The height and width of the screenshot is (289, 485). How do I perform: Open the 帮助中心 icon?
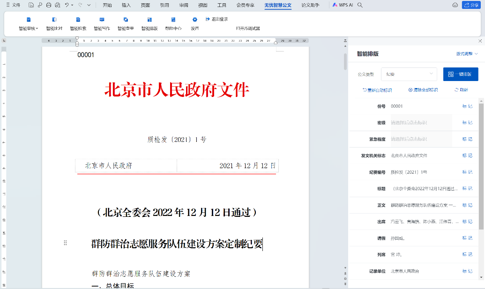(x=173, y=20)
